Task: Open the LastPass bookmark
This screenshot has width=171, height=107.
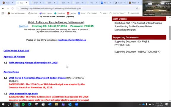Action: pos(72,13)
